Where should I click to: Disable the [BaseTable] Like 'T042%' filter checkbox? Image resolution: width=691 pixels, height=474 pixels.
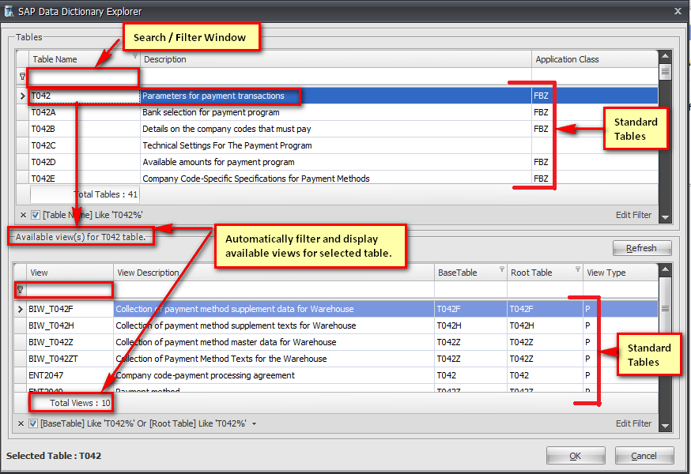coord(35,424)
